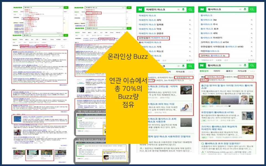266x166 pixels.
Task: Click fill-in arrow beside 유한킴벌리 미세먼지 마스크
Action: tap(190, 38)
